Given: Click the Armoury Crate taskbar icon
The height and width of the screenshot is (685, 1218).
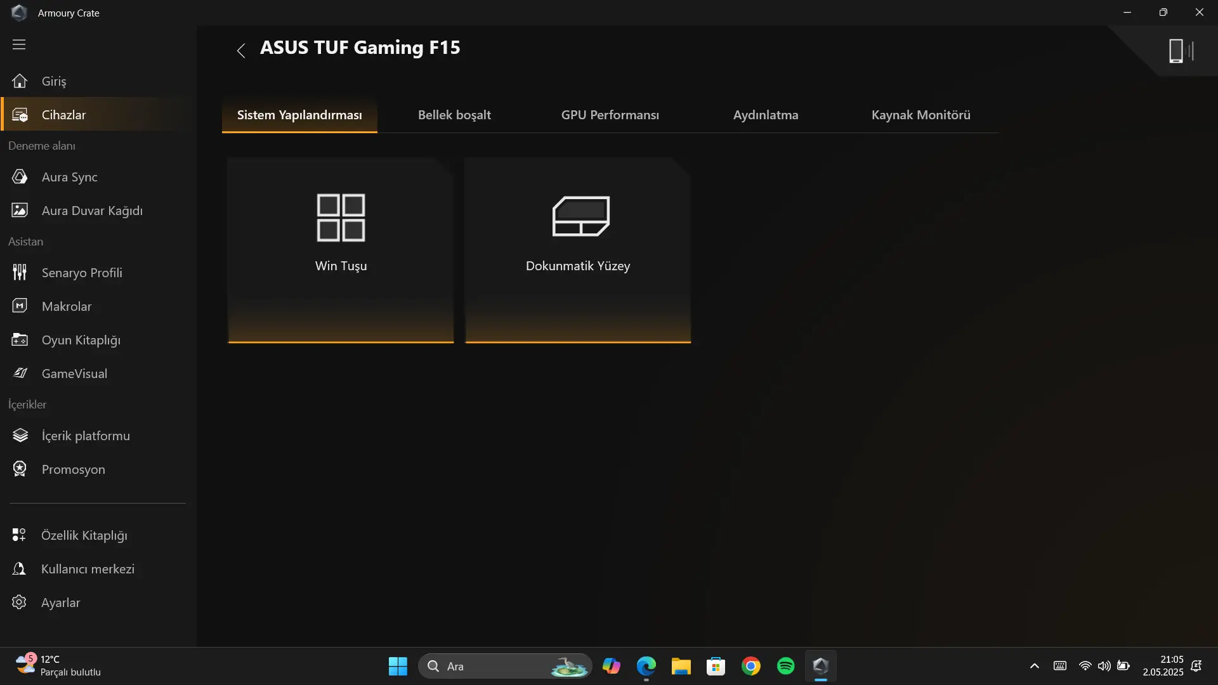Looking at the screenshot, I should click(x=821, y=667).
